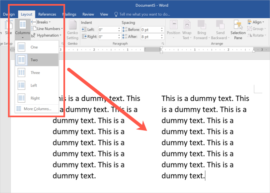The width and height of the screenshot is (270, 193).
Task: Switch to the Review tab
Action: point(88,14)
